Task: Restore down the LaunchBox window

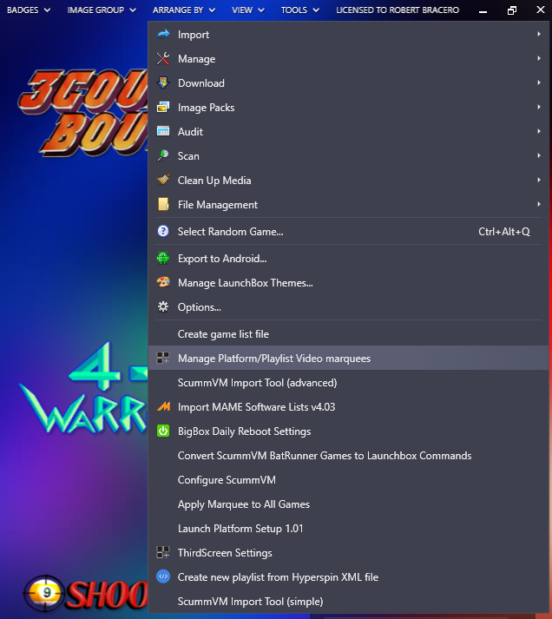Action: click(512, 10)
